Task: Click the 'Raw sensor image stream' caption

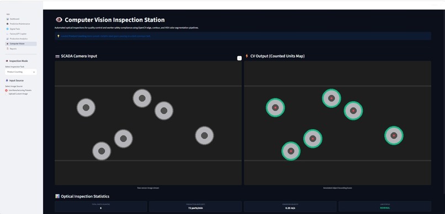Action: [x=148, y=188]
